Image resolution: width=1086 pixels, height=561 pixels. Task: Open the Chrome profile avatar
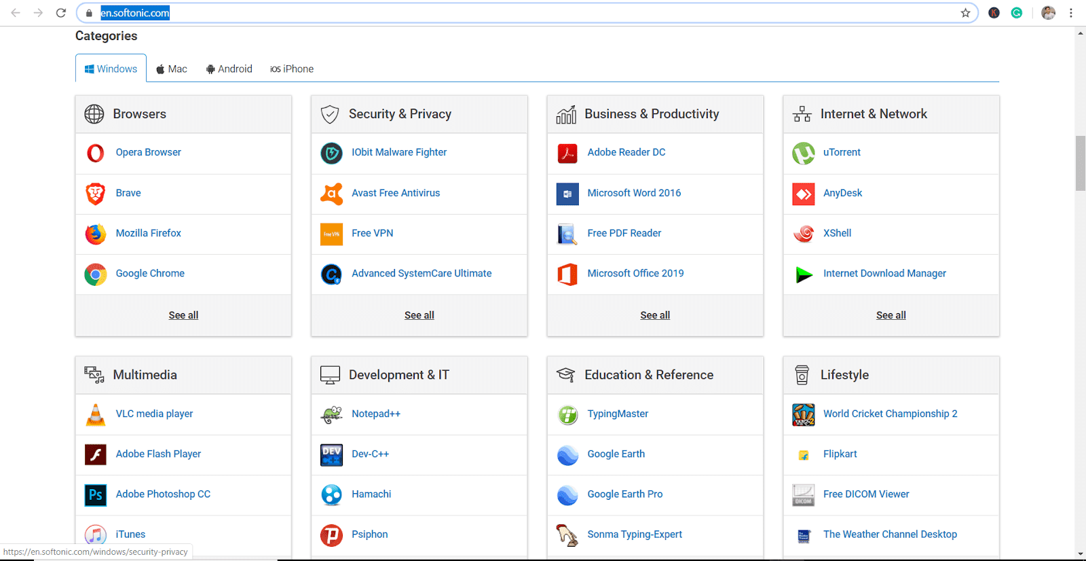[x=1048, y=13]
